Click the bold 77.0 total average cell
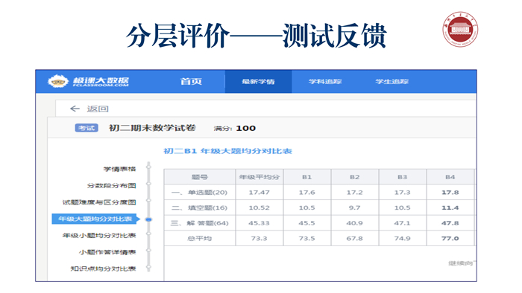Viewport: 522px width, 293px height. [450, 238]
